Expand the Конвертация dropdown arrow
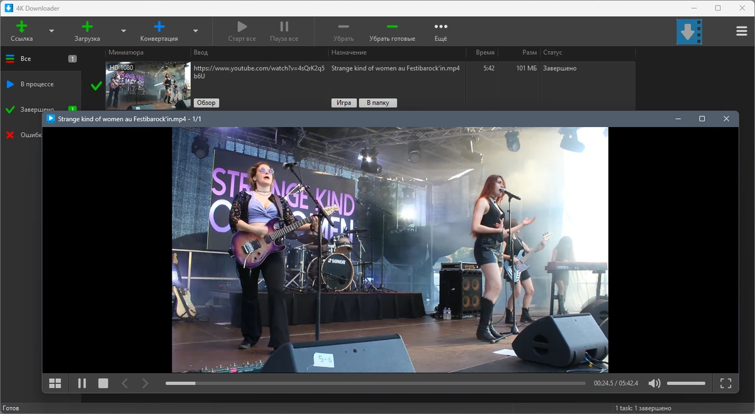This screenshot has height=414, width=755. coord(196,31)
